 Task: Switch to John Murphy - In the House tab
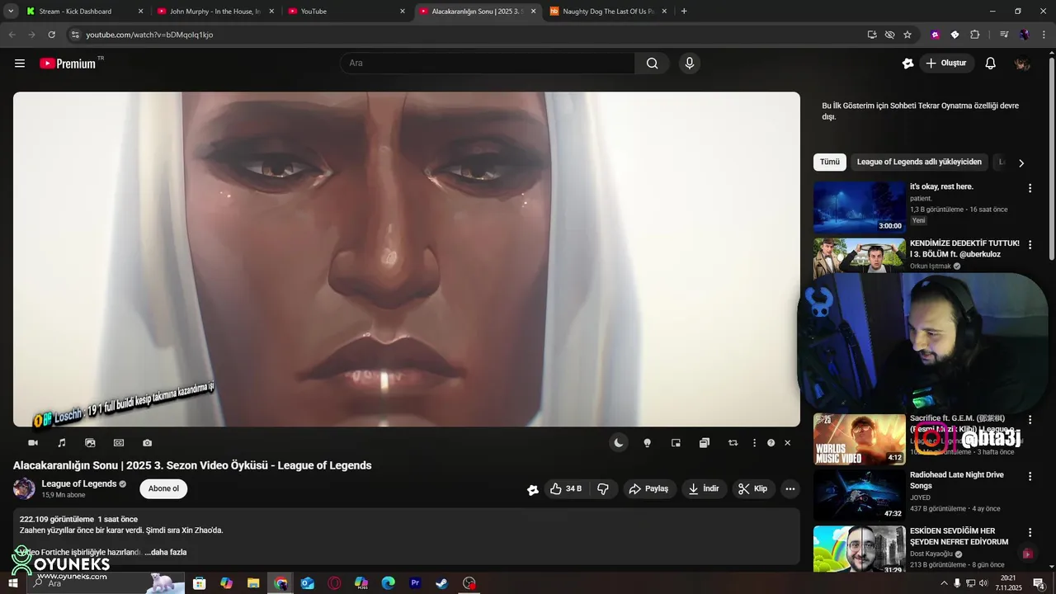pyautogui.click(x=215, y=12)
